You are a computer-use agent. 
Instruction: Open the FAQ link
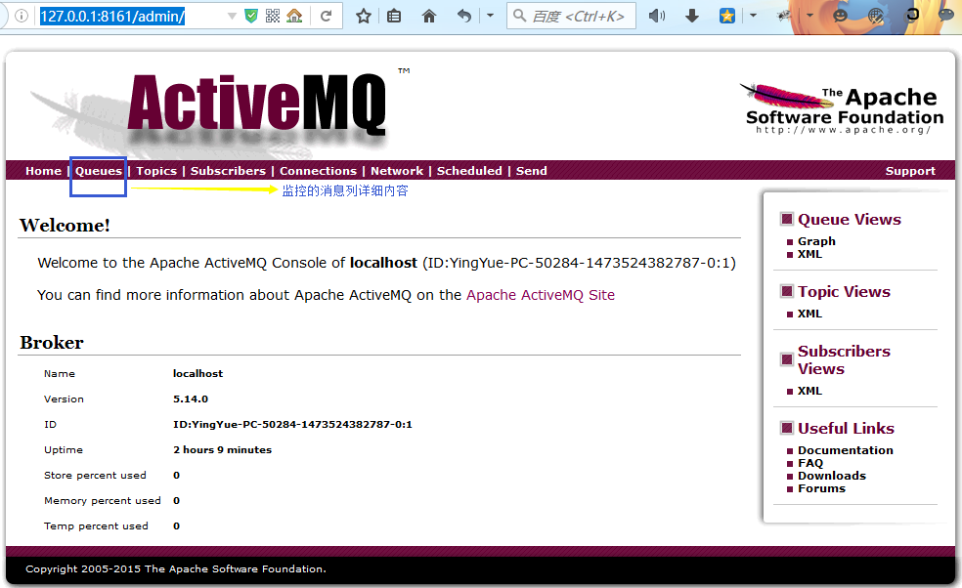810,463
